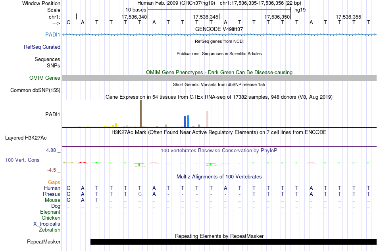
Task: Click the Human species alignment label
Action: point(52,188)
